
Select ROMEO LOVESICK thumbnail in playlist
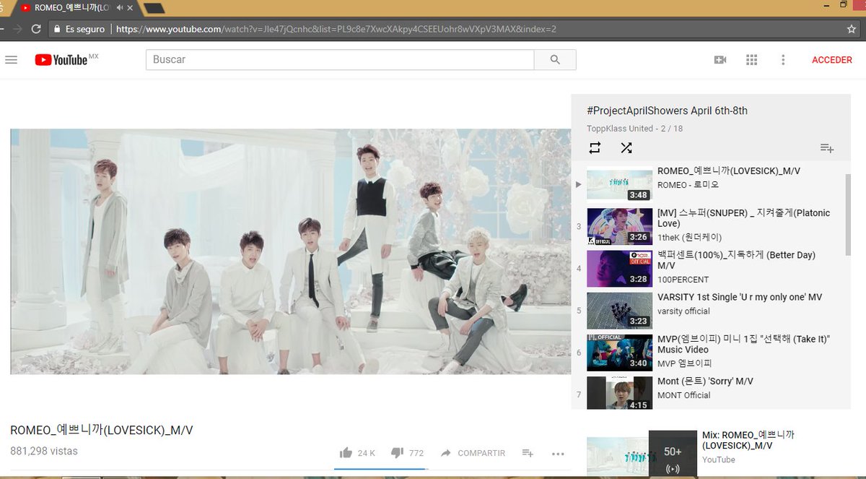(619, 184)
